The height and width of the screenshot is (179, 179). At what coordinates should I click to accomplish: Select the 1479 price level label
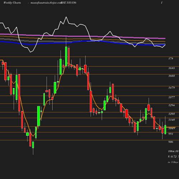pyautogui.click(x=171, y=88)
